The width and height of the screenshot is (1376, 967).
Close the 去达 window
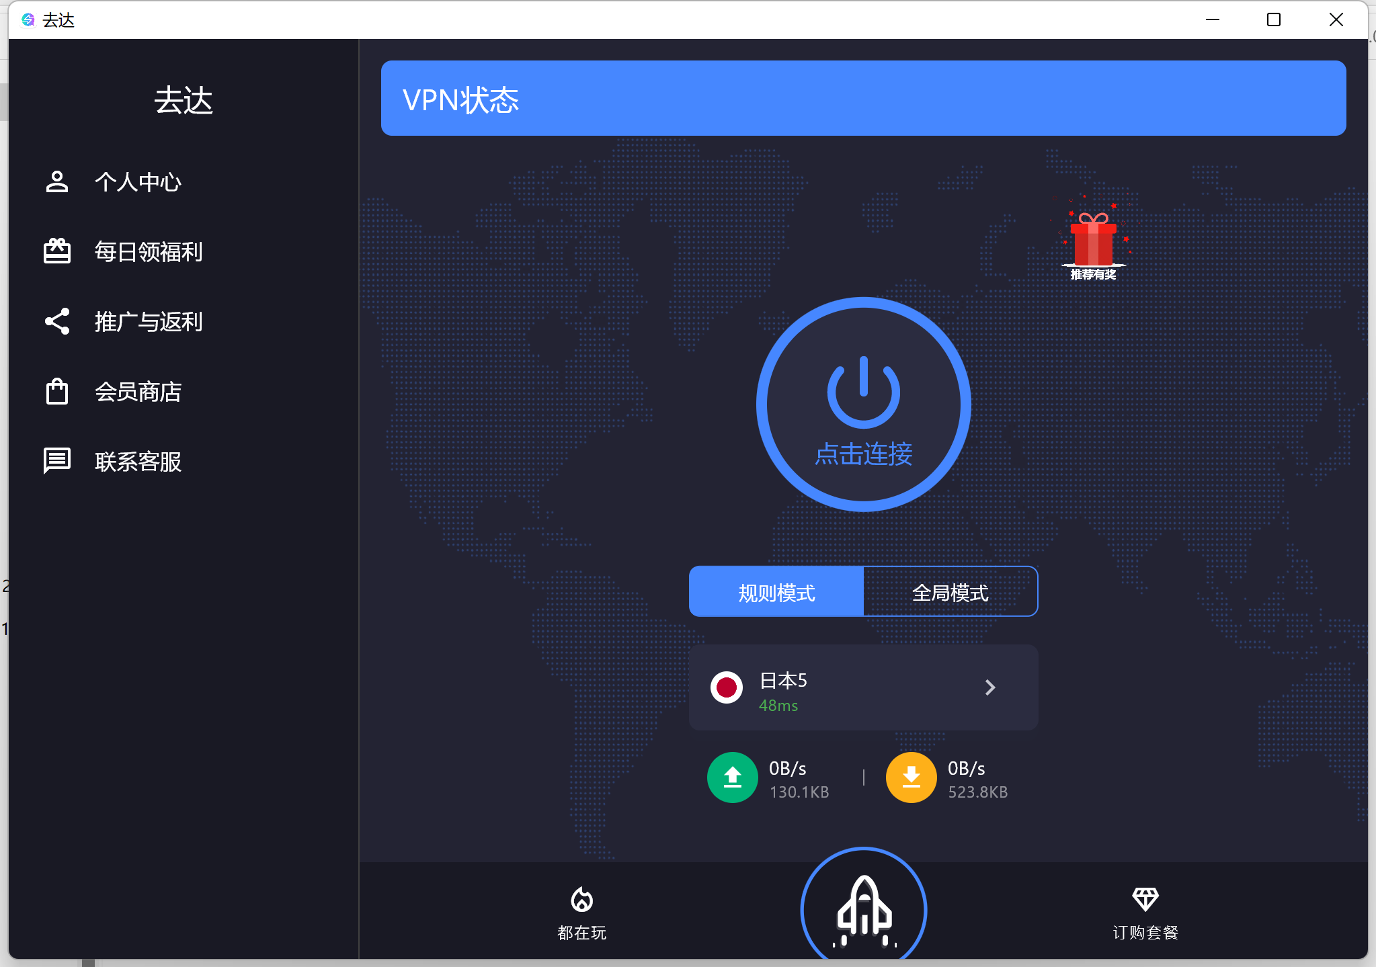1336,20
